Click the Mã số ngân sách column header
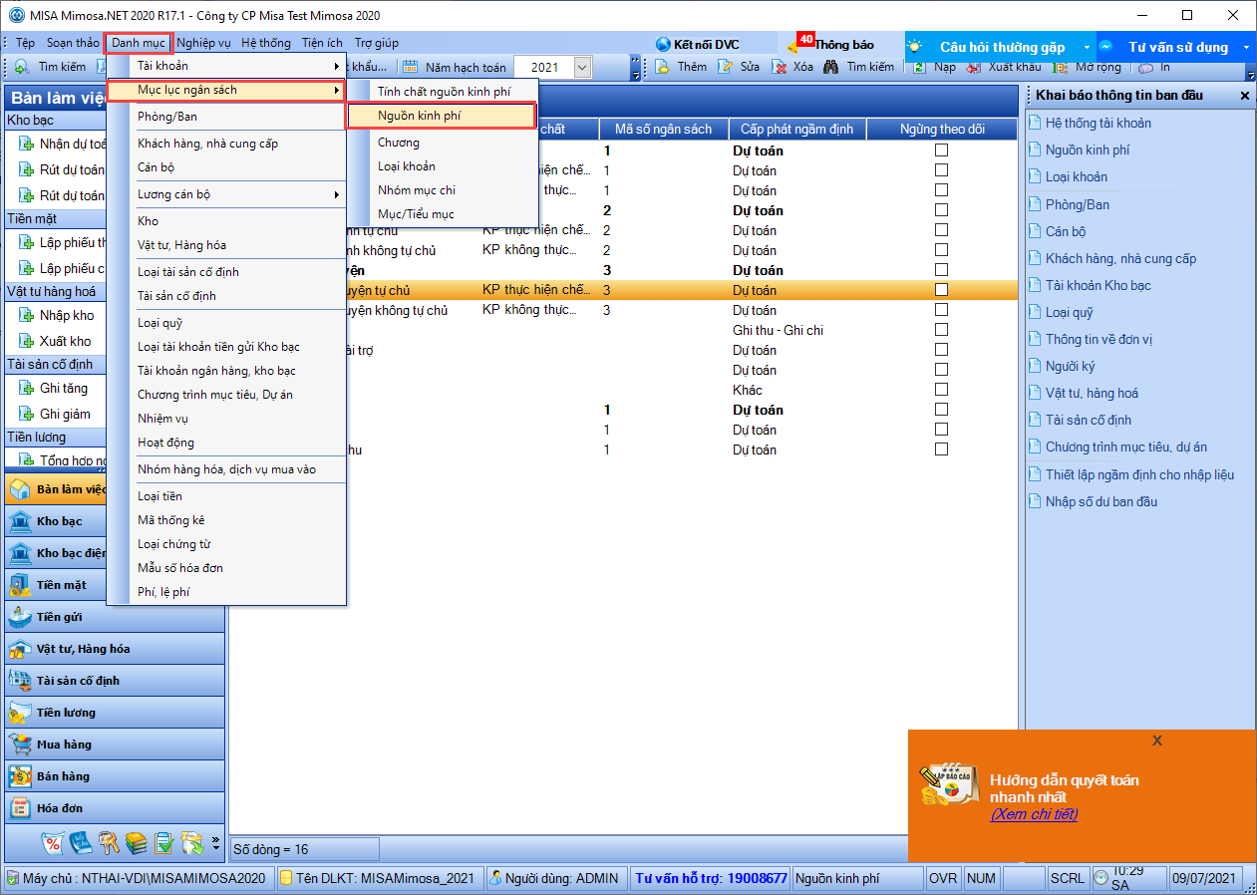This screenshot has height=895, width=1257. click(663, 130)
